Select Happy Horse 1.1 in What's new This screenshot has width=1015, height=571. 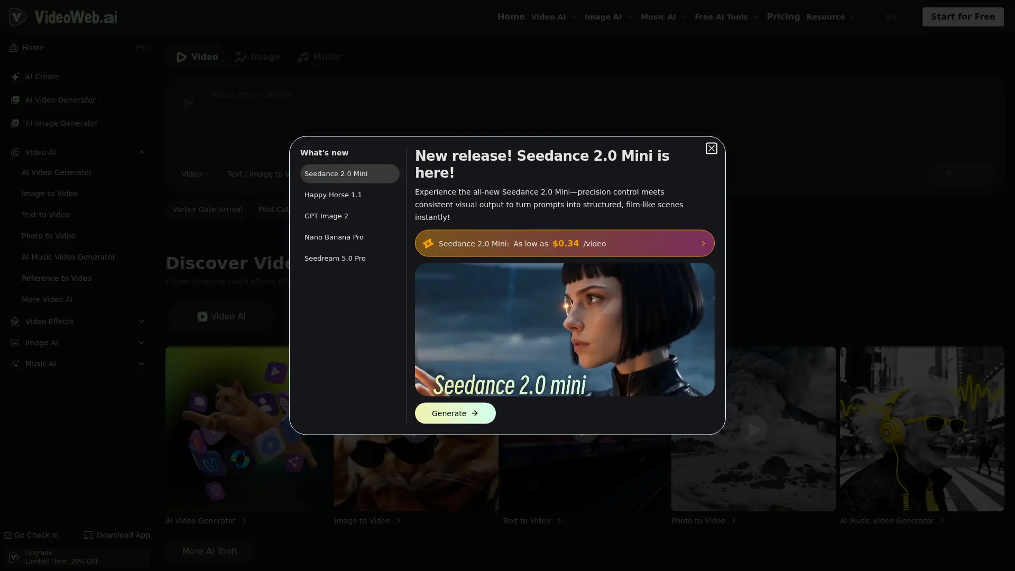click(349, 195)
